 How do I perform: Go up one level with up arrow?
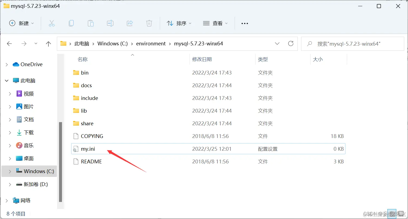coord(48,44)
